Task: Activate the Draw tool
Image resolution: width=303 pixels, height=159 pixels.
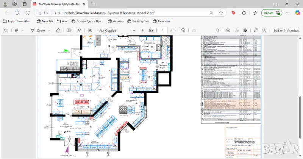Action: 38,30
